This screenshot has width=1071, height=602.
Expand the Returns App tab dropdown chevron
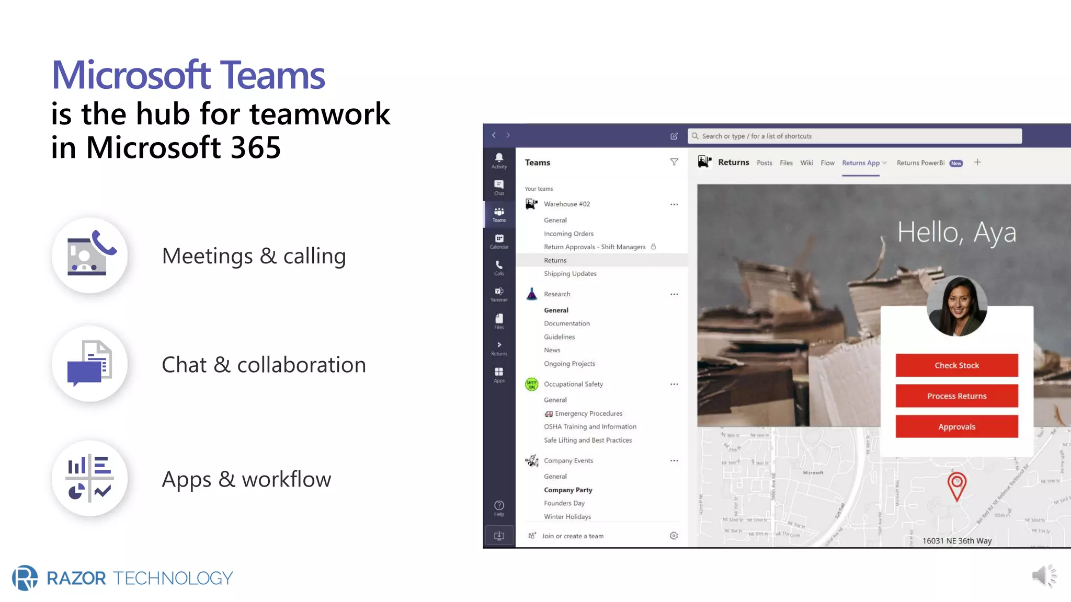pyautogui.click(x=884, y=163)
